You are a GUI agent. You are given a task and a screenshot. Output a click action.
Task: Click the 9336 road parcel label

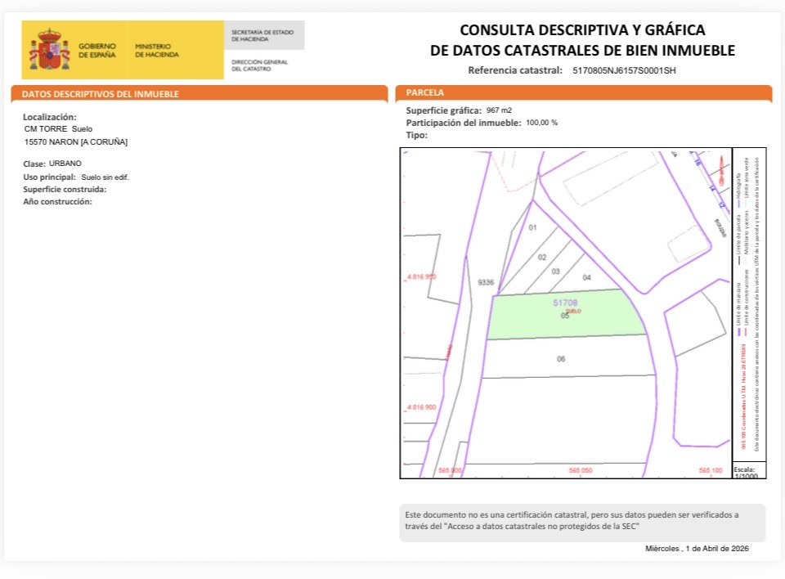tap(485, 282)
